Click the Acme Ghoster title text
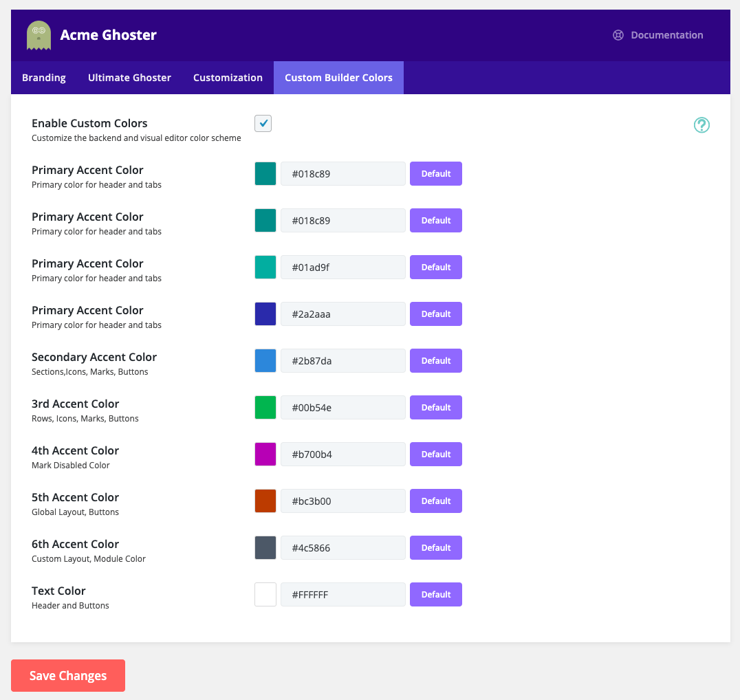This screenshot has height=700, width=740. coord(108,35)
